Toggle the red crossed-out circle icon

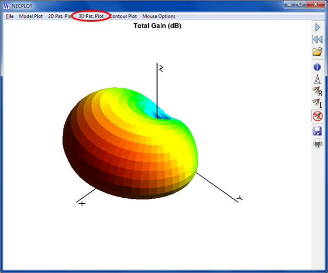pos(318,116)
